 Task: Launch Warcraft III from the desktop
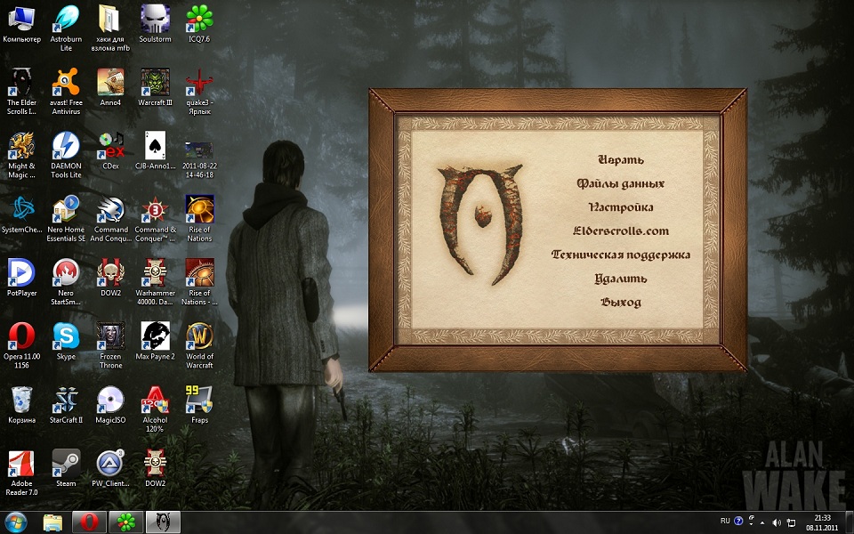pyautogui.click(x=155, y=84)
